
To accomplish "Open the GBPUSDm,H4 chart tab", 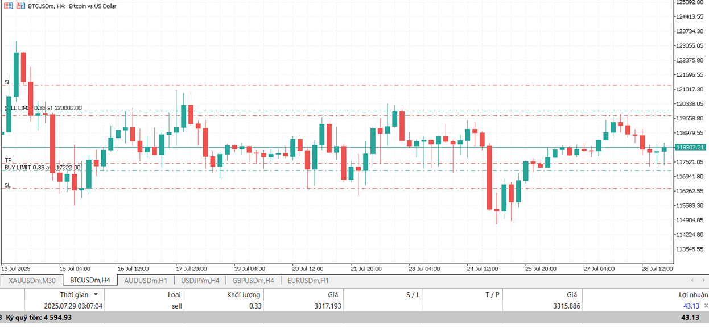I will point(253,280).
